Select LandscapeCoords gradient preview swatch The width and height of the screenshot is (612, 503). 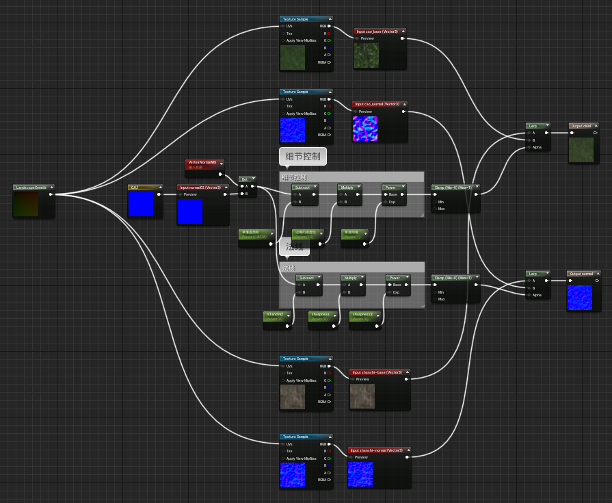[x=26, y=204]
